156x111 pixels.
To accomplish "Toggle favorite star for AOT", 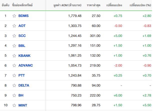I will click(14, 26).
